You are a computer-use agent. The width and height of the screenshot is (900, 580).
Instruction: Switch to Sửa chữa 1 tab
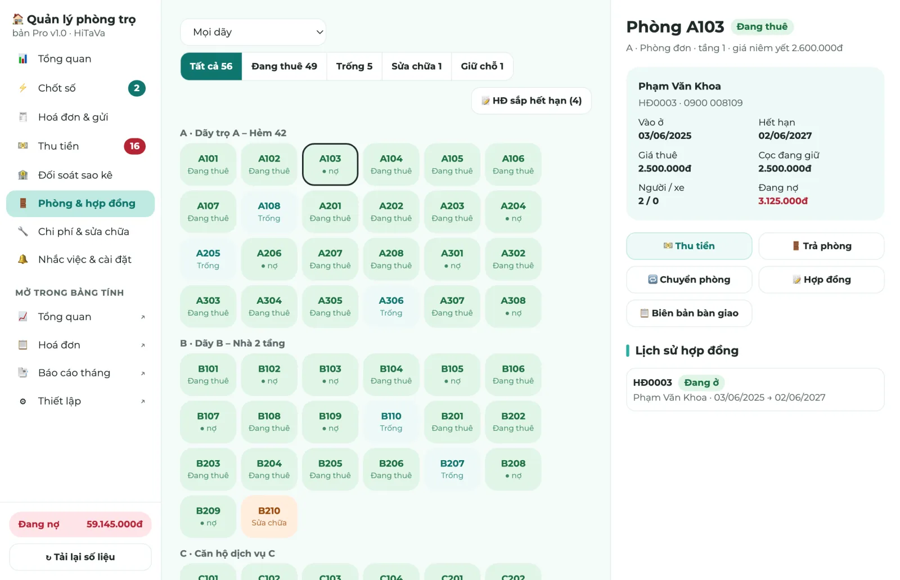pos(417,66)
